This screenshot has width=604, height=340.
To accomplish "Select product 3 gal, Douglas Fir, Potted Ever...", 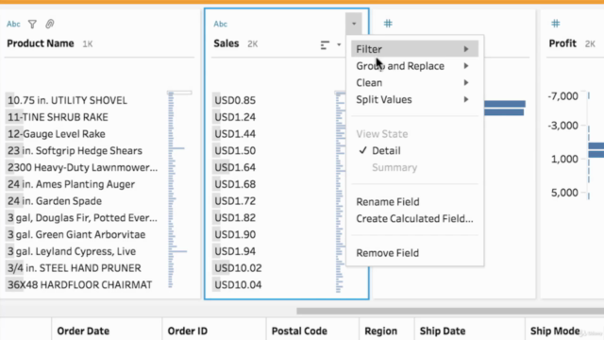I will (x=82, y=218).
